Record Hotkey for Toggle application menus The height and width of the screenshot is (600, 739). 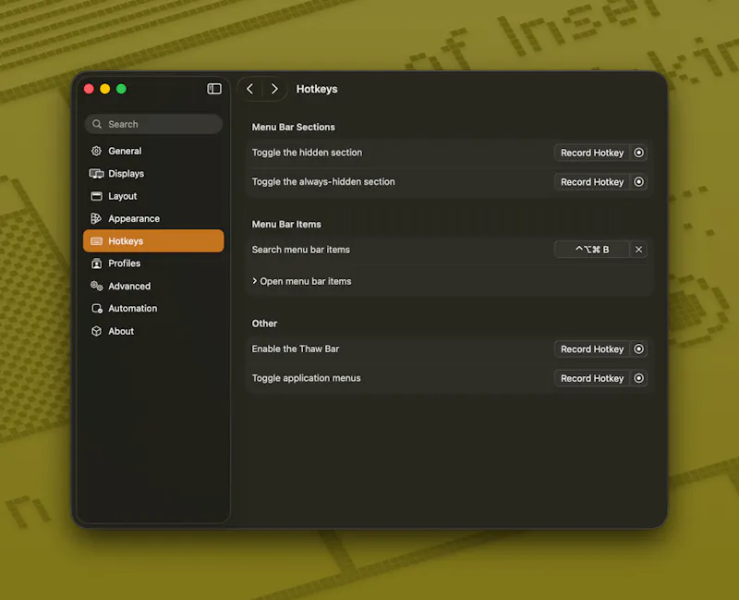coord(592,378)
